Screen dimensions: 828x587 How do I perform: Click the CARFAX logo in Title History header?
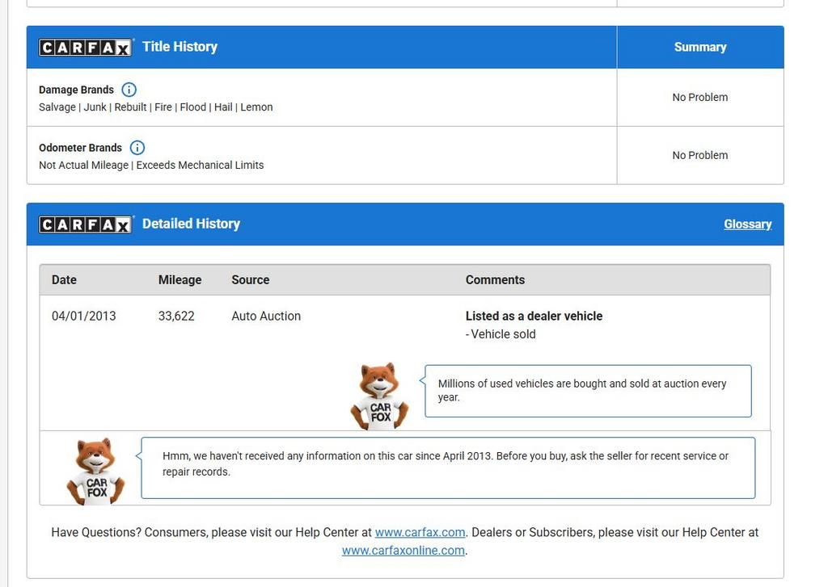(x=86, y=48)
